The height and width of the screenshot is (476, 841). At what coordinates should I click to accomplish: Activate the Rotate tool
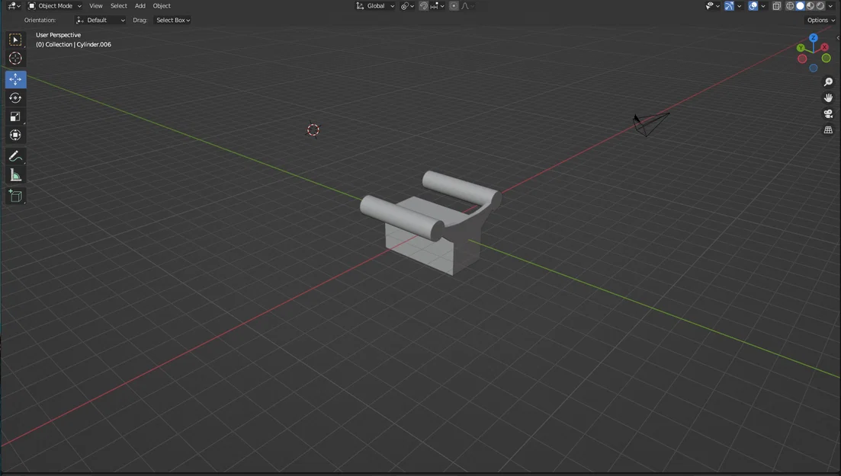14,97
